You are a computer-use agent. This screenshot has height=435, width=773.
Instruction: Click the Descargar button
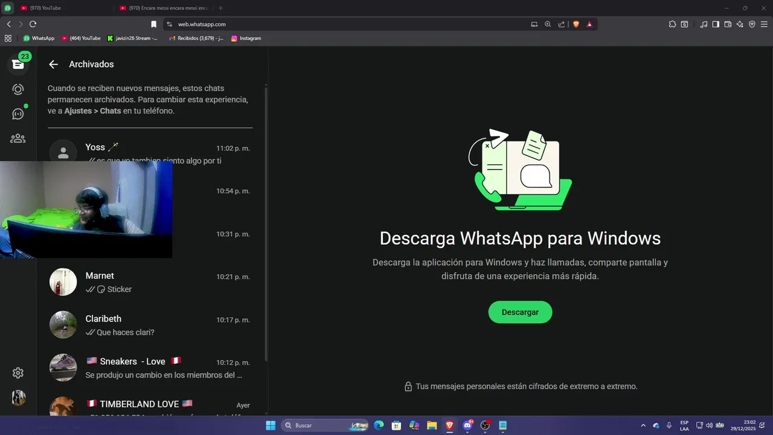[520, 312]
